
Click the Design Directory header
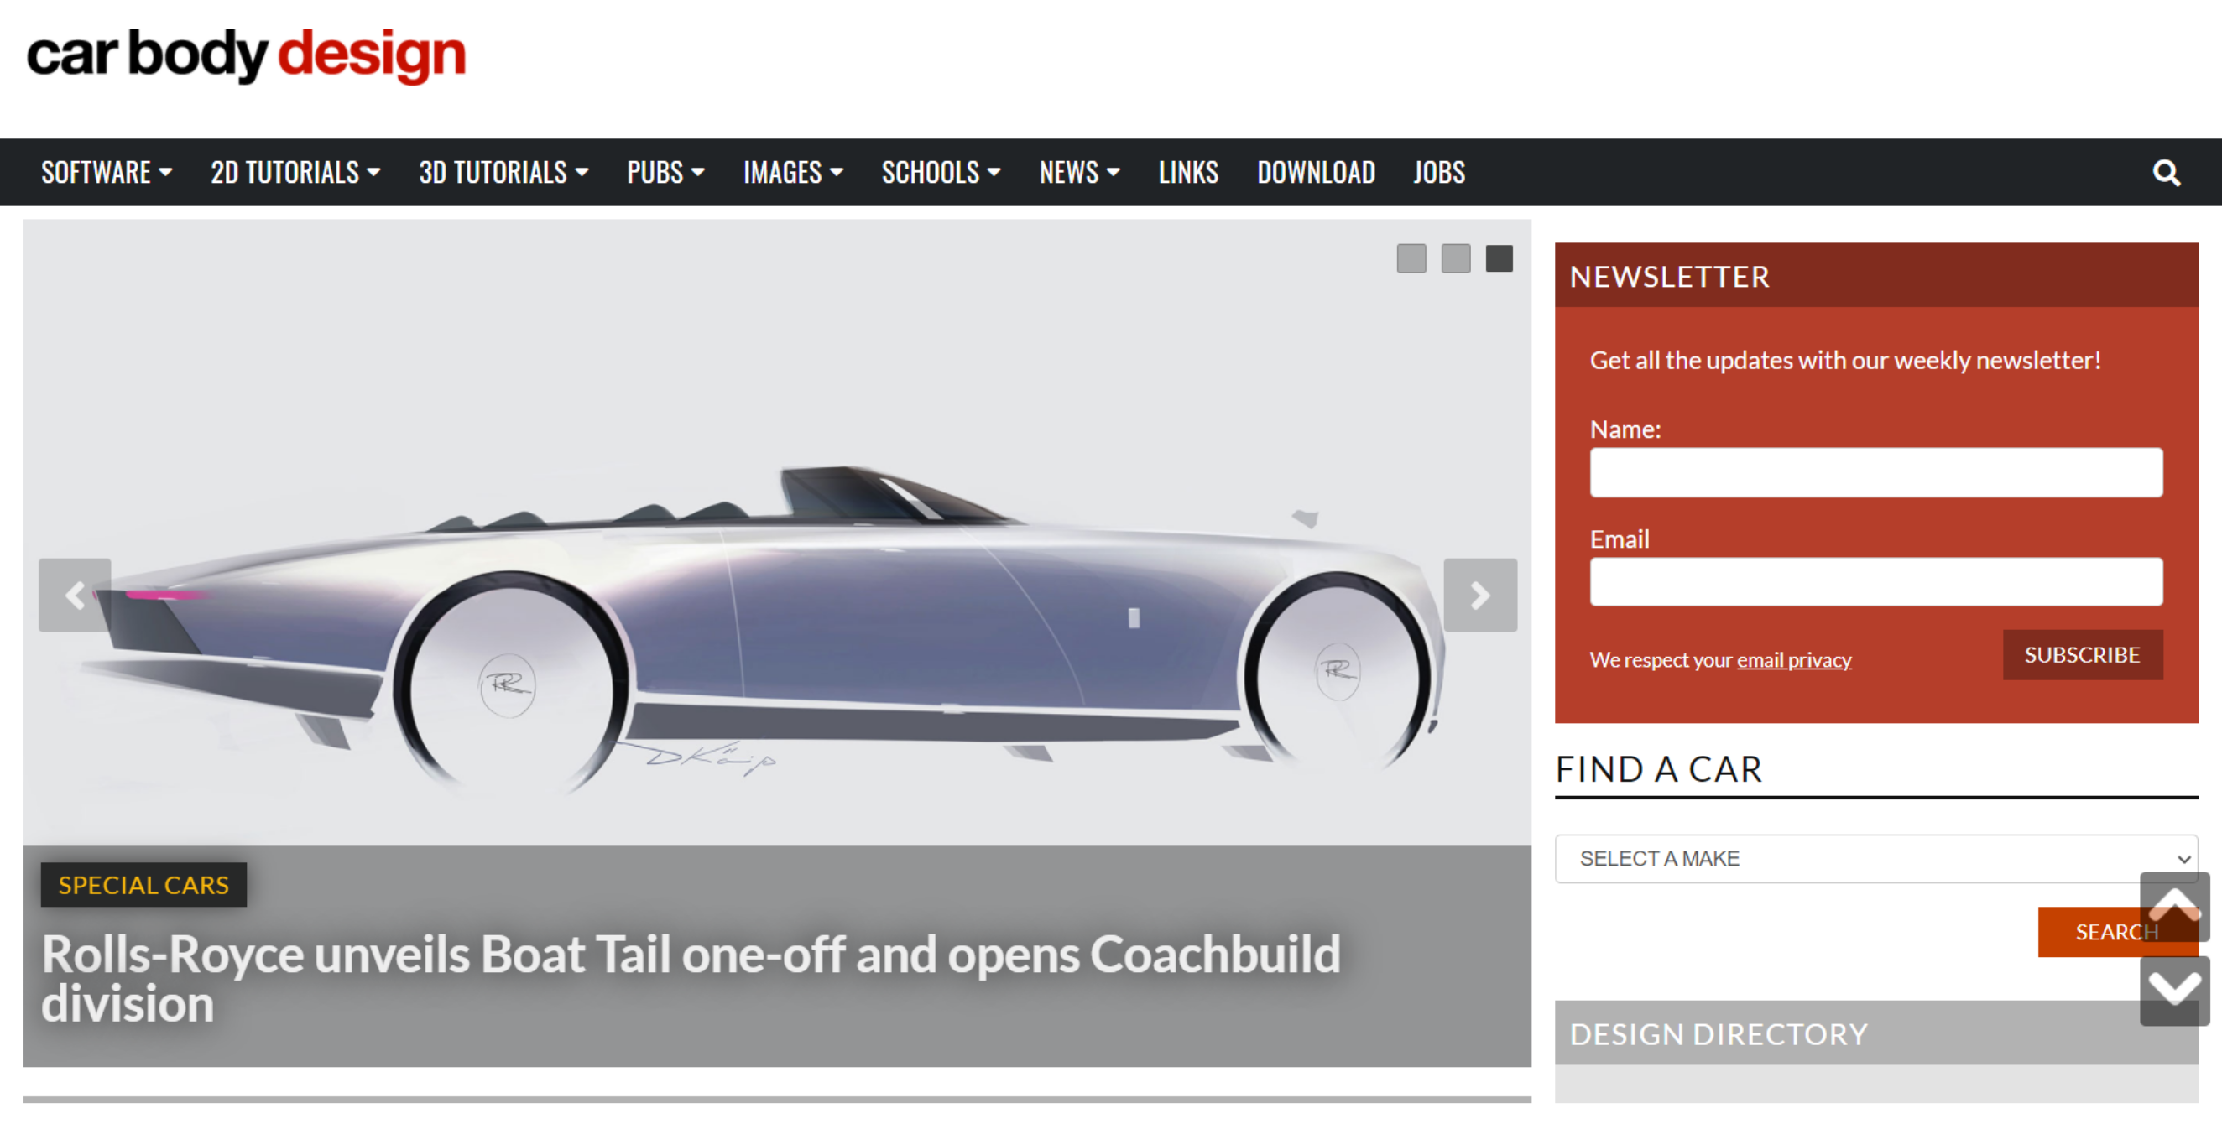1876,1033
